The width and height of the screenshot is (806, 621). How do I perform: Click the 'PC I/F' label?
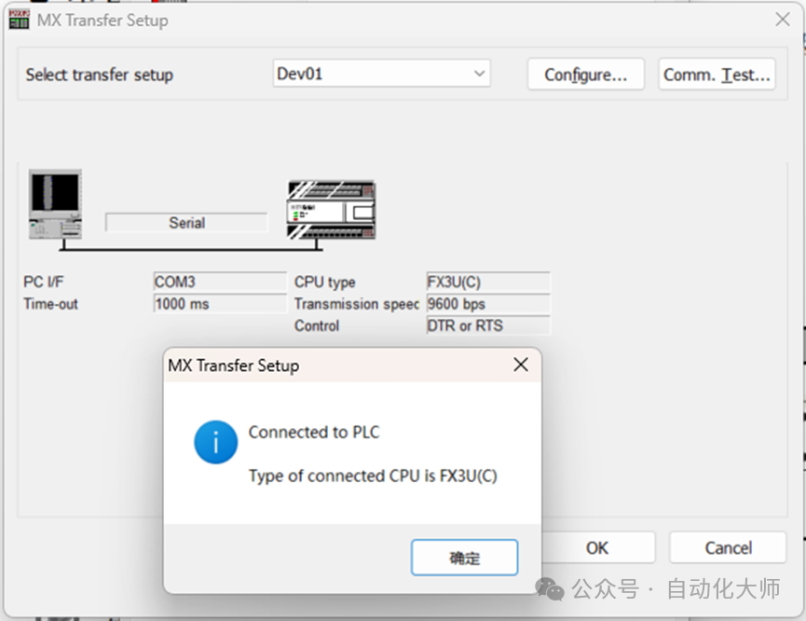(x=43, y=282)
